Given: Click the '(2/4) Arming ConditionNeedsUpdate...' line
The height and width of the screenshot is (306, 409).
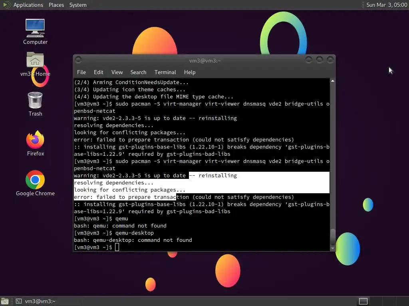Looking at the screenshot, I should tap(131, 82).
